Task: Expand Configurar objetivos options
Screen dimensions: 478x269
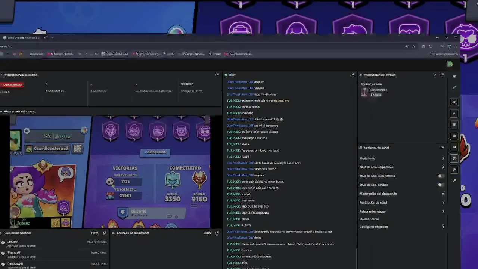Action: click(x=443, y=227)
